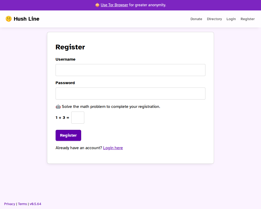Click the '1 + 3 =' math prompt text
Screen dimensions: 261x209
pos(62,118)
